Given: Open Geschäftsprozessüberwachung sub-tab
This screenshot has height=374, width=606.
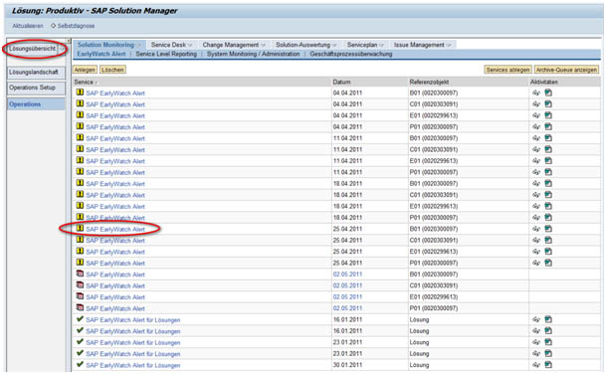Looking at the screenshot, I should click(351, 54).
